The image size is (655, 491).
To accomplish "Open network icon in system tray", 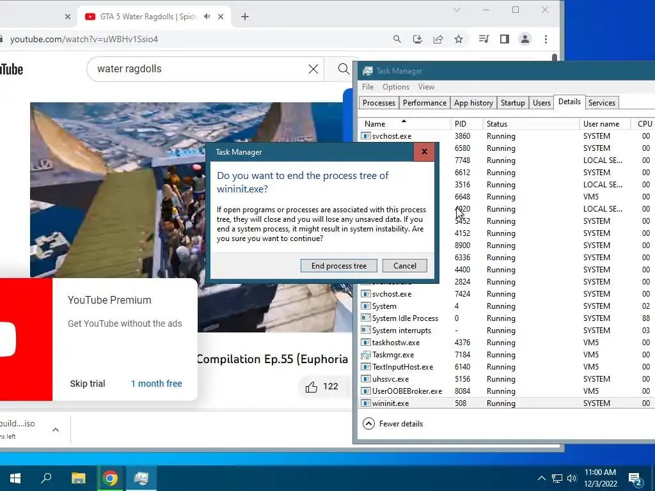I will point(557,478).
